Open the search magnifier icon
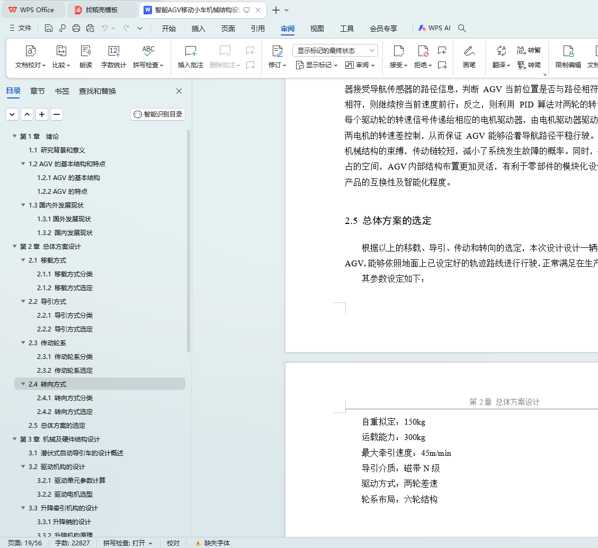The width and height of the screenshot is (598, 548). 462,28
